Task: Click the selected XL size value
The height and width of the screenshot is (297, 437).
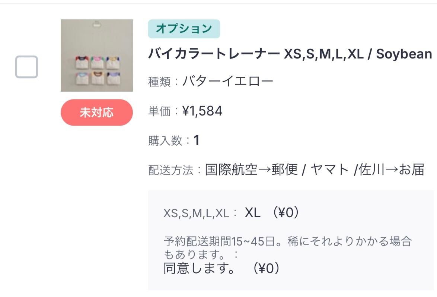Action: pos(252,213)
